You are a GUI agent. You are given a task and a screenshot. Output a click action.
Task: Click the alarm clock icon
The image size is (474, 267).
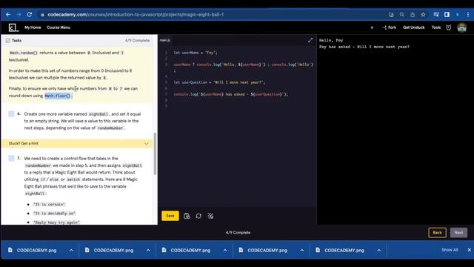coord(449,27)
